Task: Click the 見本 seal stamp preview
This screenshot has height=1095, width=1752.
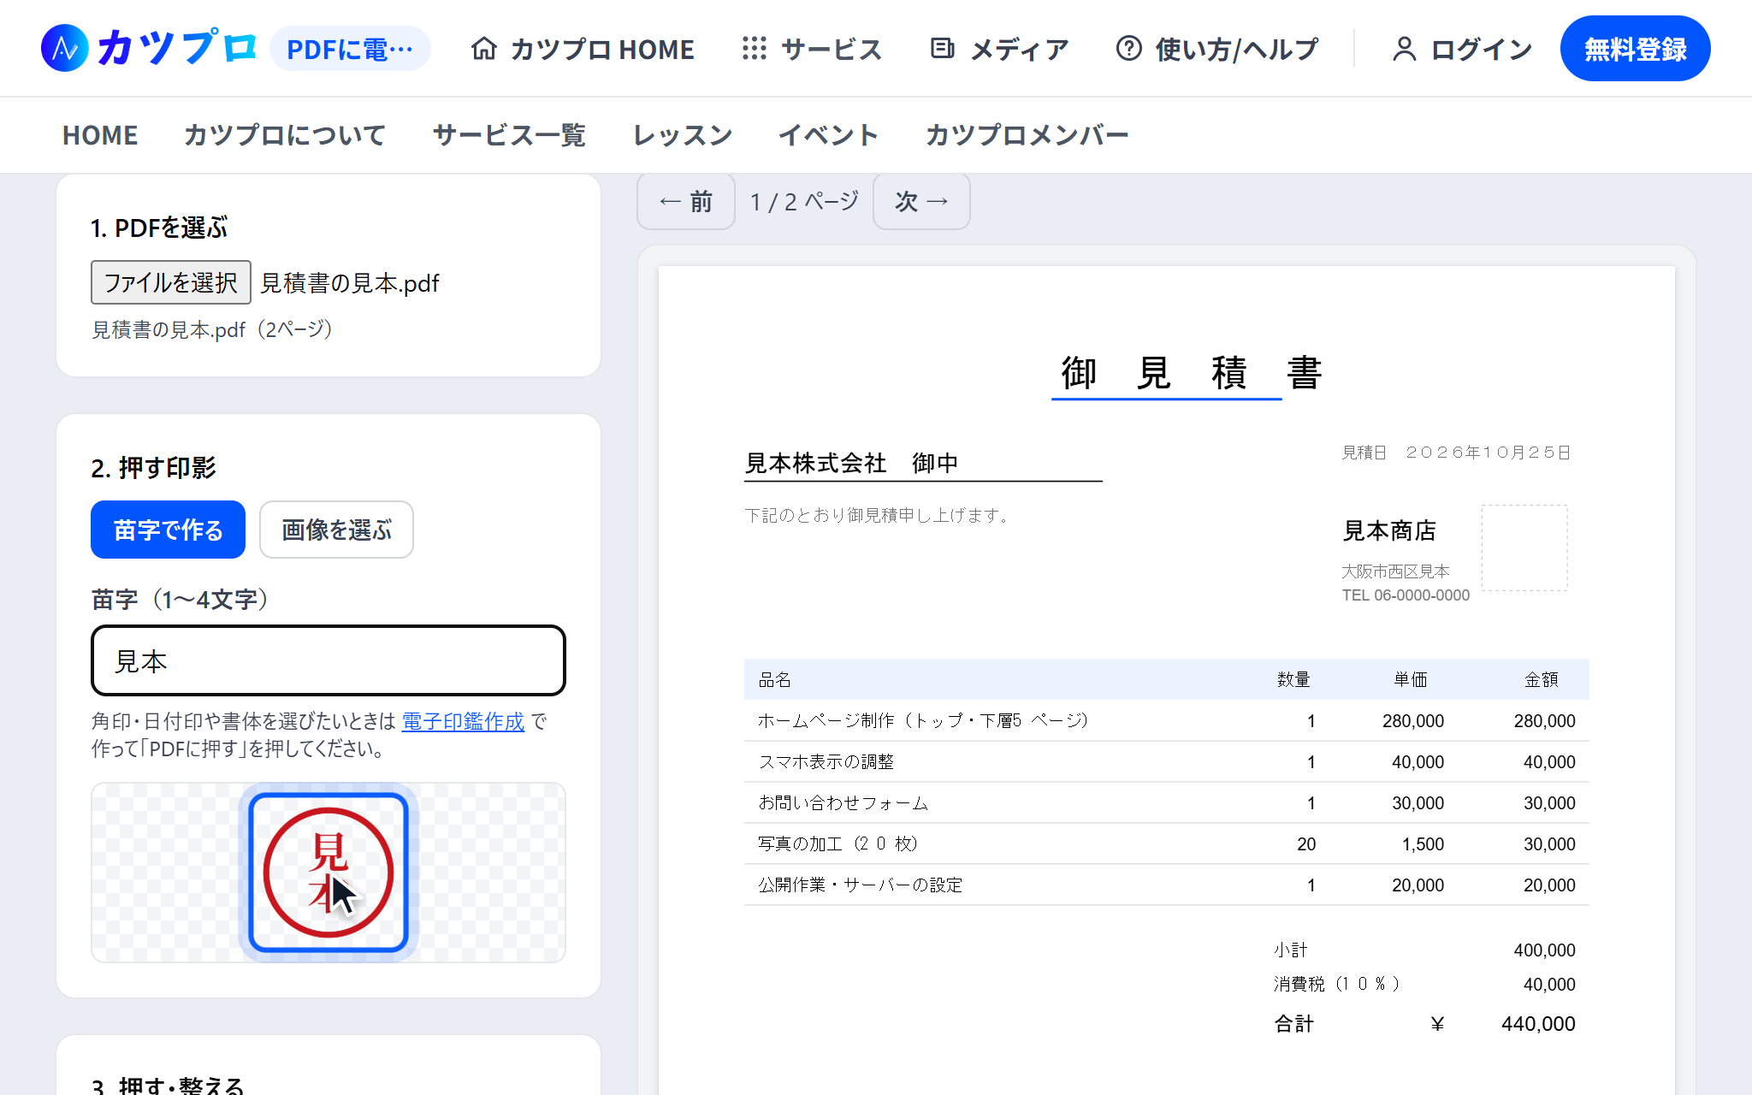Action: point(328,873)
